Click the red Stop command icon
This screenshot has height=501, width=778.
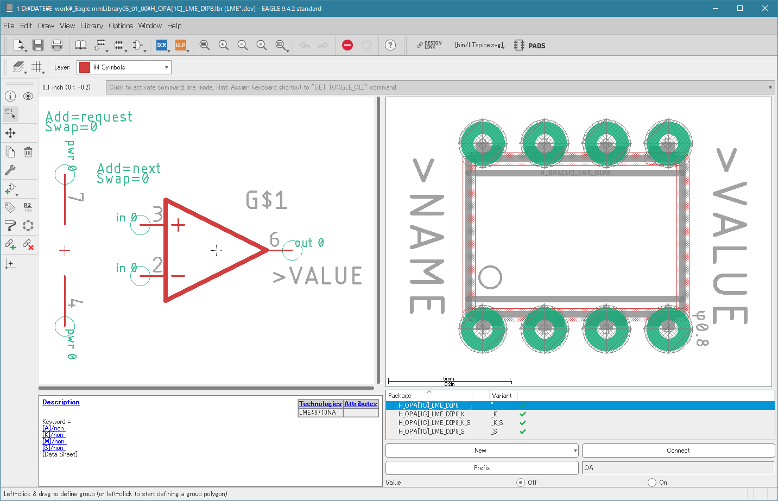[347, 45]
